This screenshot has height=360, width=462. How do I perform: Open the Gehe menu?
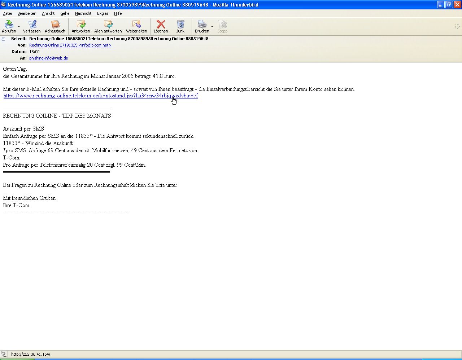click(65, 13)
